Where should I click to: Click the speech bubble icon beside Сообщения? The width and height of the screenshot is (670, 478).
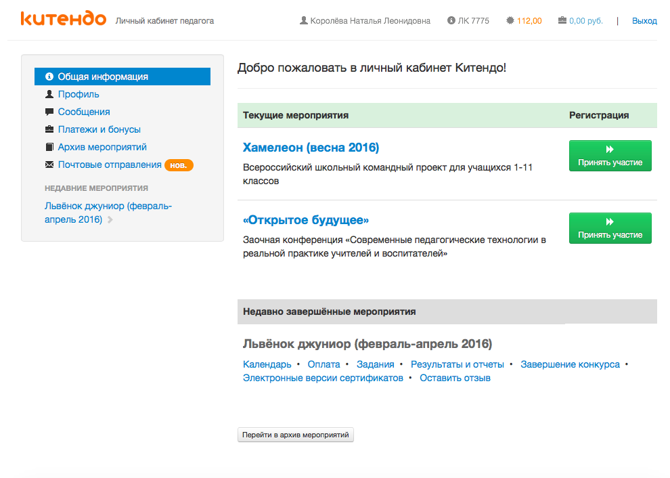[x=49, y=112]
